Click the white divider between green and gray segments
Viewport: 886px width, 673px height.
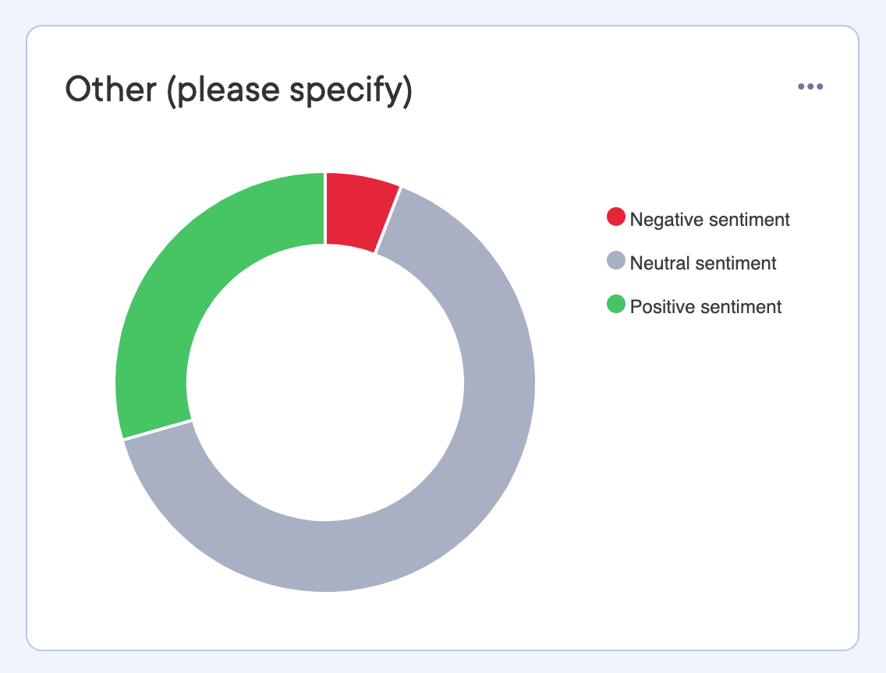(157, 430)
